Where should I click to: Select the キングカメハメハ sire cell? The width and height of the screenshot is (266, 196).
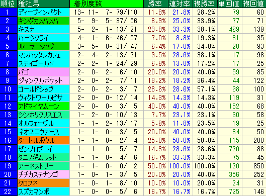tap(43, 21)
